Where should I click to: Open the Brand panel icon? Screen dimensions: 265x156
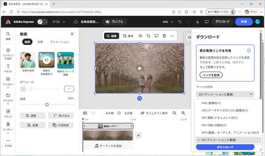point(8,114)
